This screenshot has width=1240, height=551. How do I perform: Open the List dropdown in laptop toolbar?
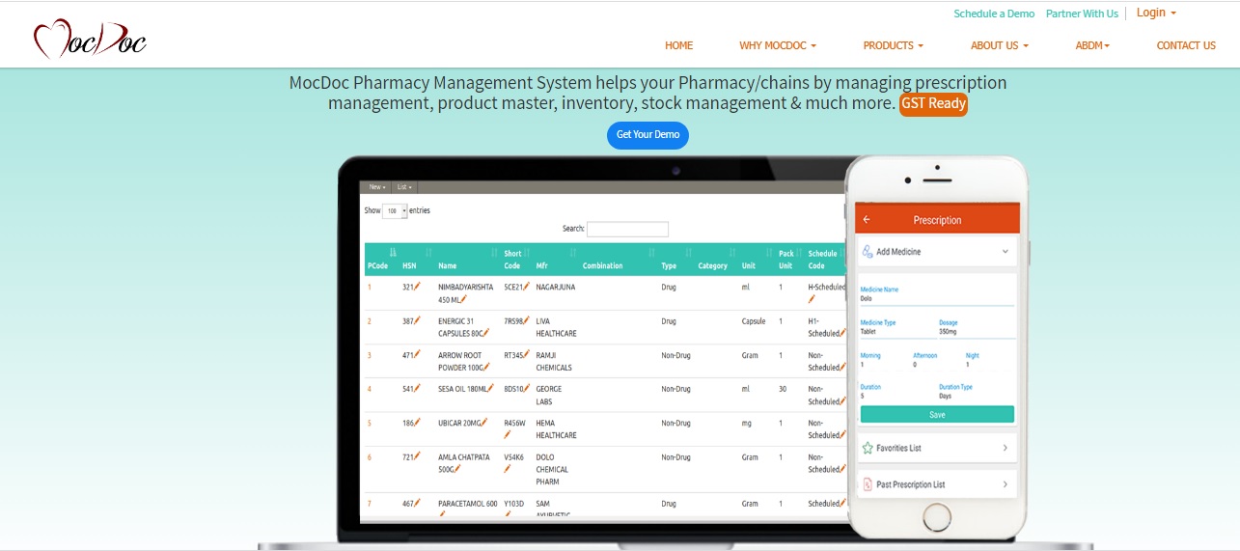click(x=404, y=187)
